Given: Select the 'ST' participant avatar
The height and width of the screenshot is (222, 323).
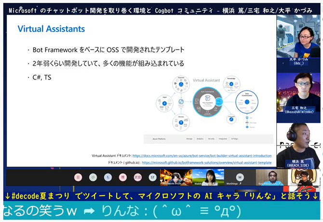Looking at the screenshot, I should pos(153,177).
